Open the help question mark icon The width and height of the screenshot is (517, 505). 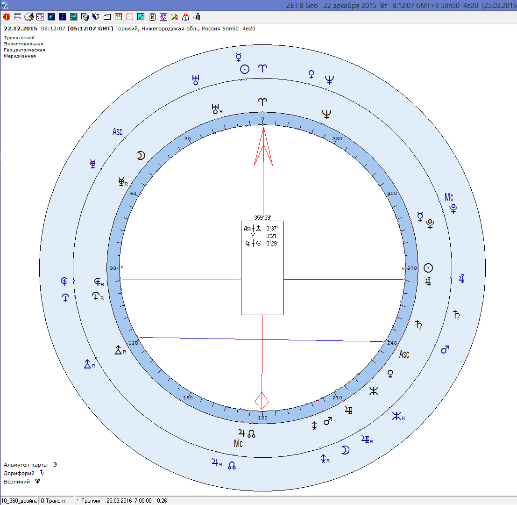pyautogui.click(x=185, y=17)
